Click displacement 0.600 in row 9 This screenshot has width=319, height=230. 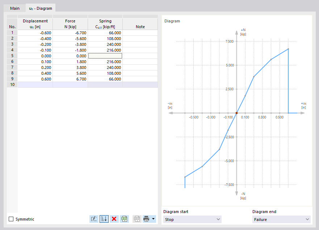[35, 79]
